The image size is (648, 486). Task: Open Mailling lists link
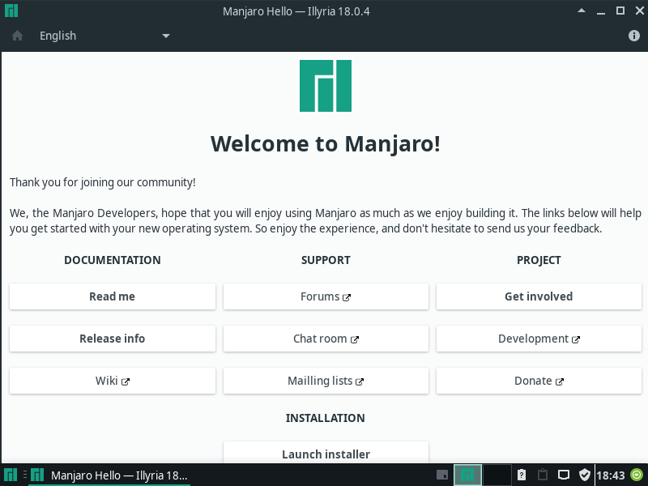pos(326,381)
